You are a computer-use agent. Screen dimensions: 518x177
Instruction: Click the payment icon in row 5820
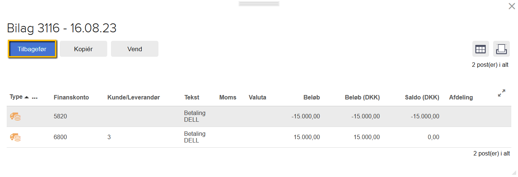15,117
